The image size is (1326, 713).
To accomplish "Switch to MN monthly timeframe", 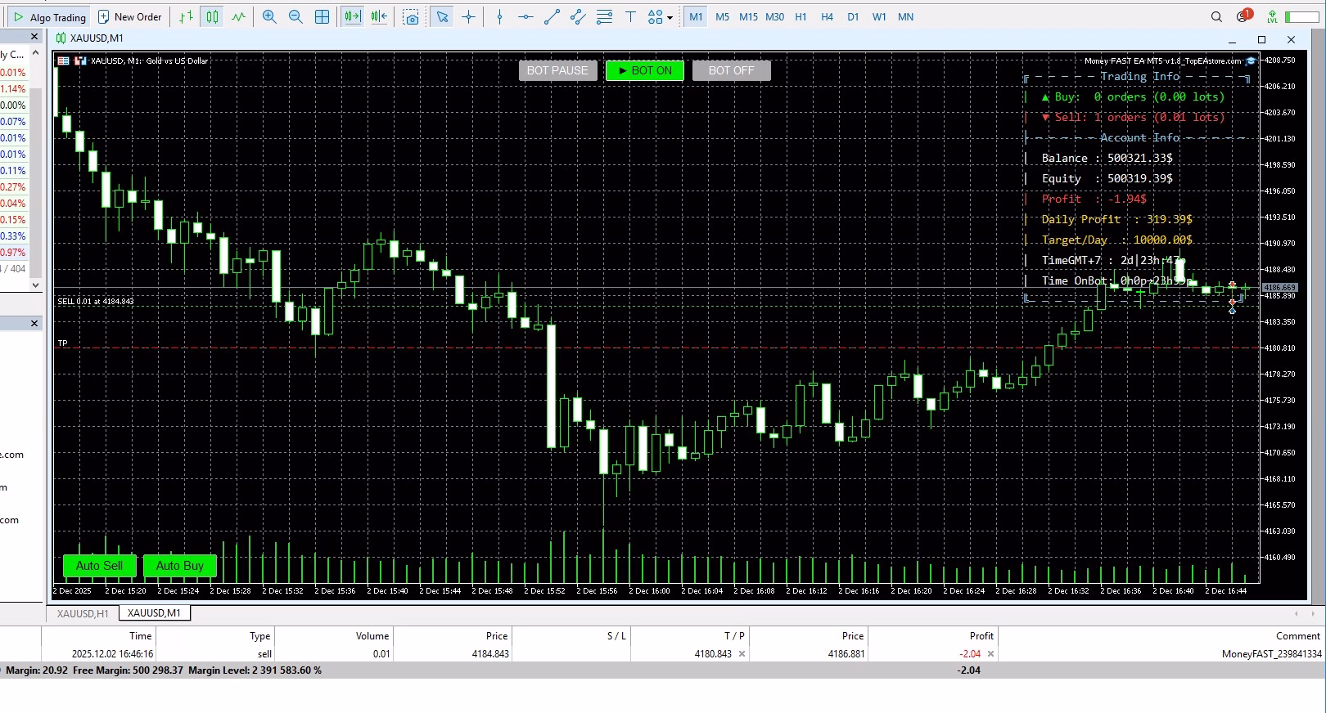I will pos(905,17).
